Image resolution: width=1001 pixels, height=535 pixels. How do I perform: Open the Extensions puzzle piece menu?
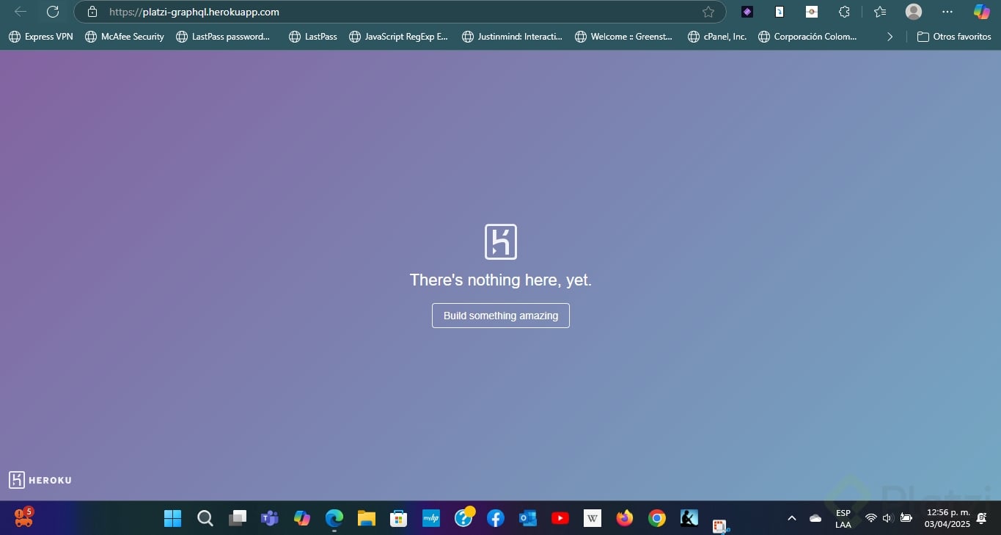click(x=844, y=12)
